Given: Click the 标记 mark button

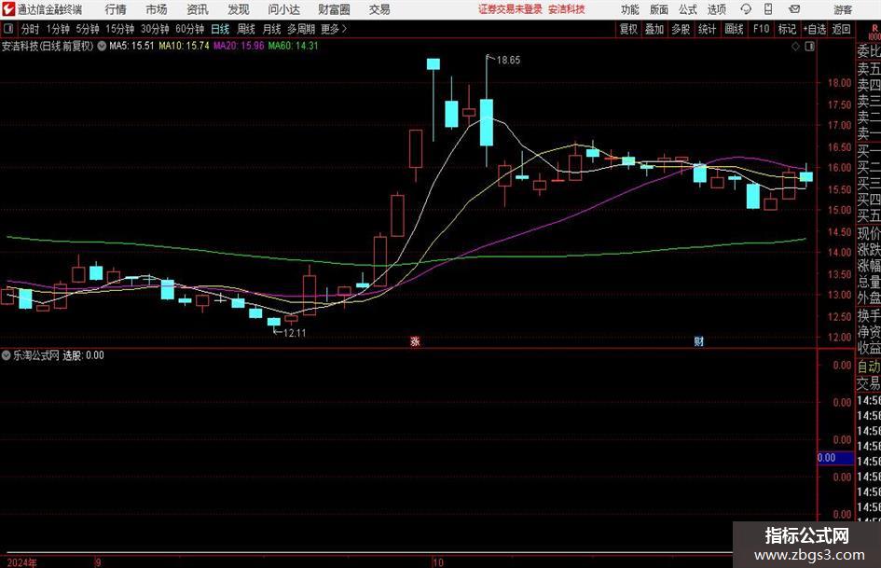Looking at the screenshot, I should 787,29.
